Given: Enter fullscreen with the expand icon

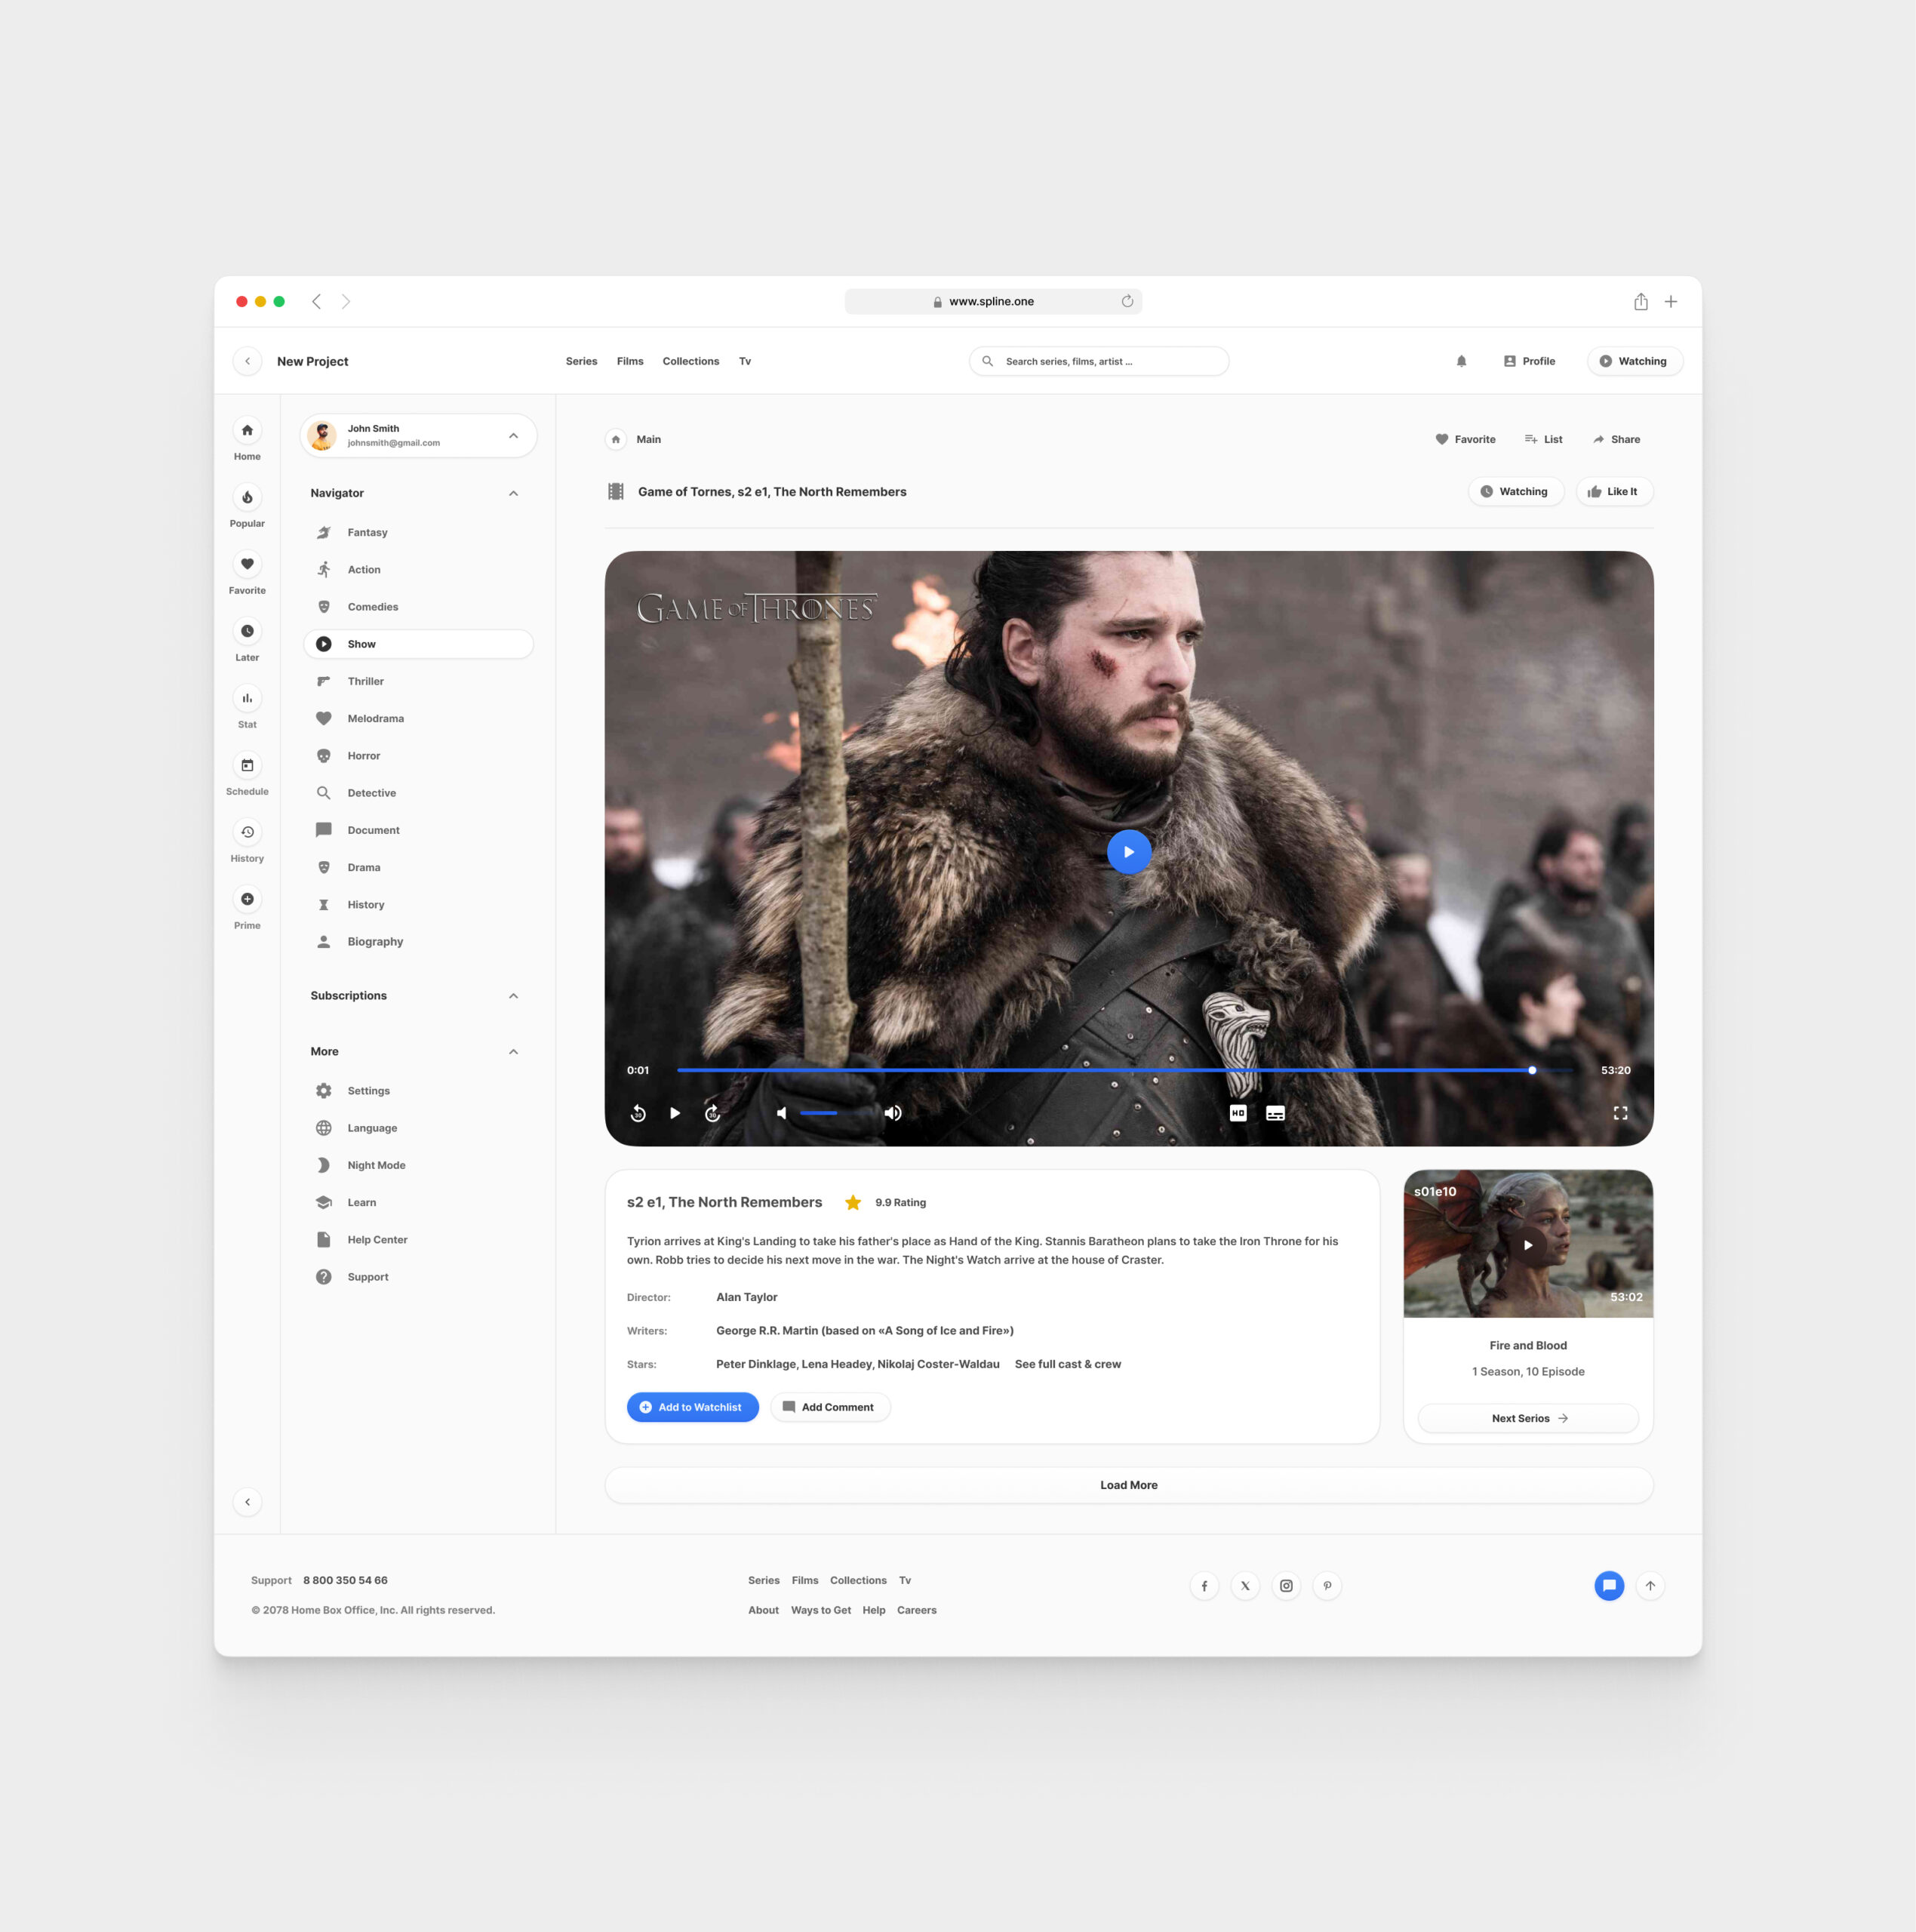Looking at the screenshot, I should coord(1620,1113).
